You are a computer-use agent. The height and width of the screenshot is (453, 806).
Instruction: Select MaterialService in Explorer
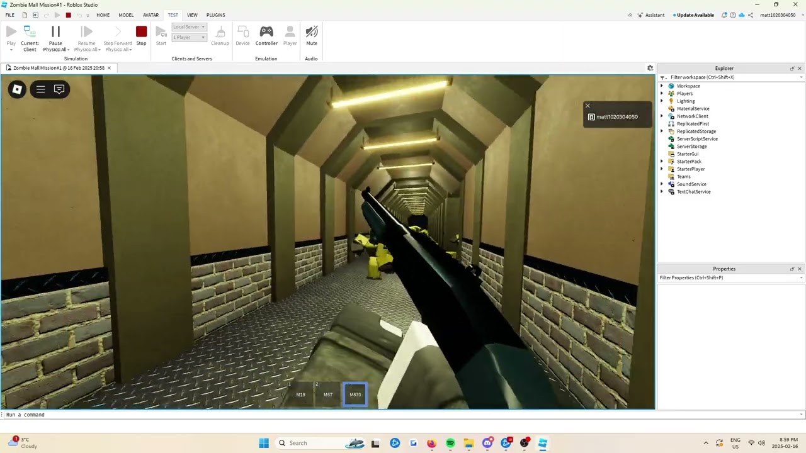point(693,109)
